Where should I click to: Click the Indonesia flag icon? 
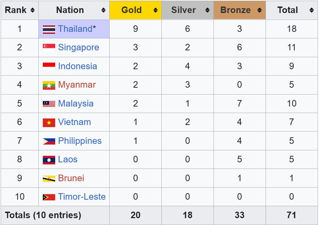(49, 66)
